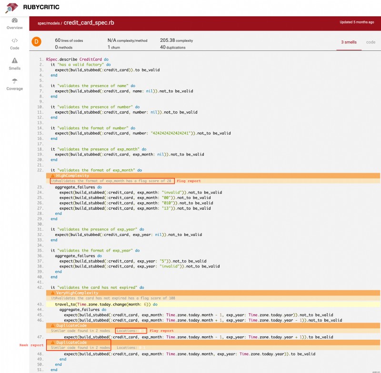Click the Smells sidebar label
Screen dimensions: 381x373
pyautogui.click(x=15, y=68)
